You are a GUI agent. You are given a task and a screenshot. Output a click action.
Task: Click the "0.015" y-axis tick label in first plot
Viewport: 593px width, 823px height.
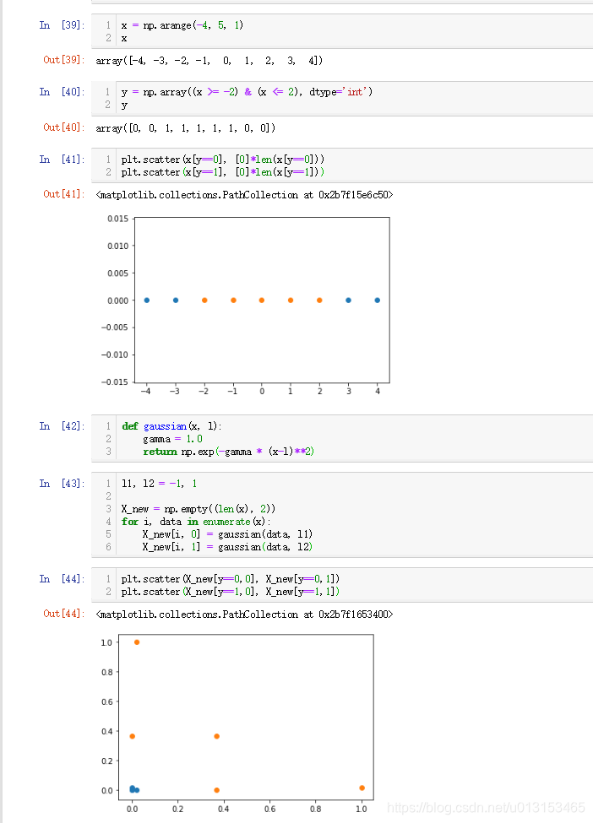click(117, 219)
